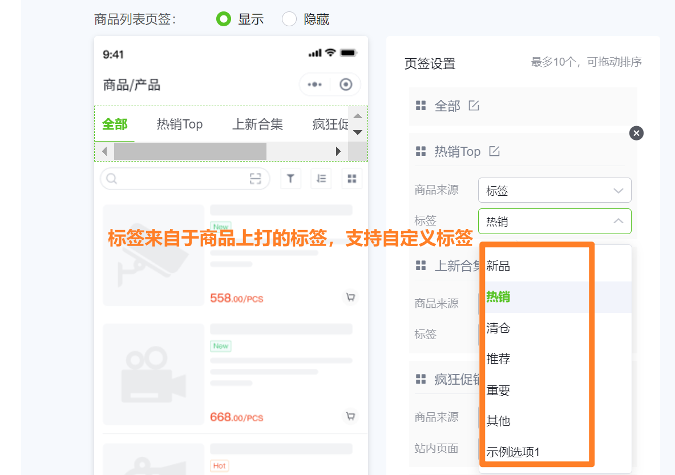Viewport: 675px width, 475px height.
Task: Choose 新品 from the tag list
Action: pos(555,266)
